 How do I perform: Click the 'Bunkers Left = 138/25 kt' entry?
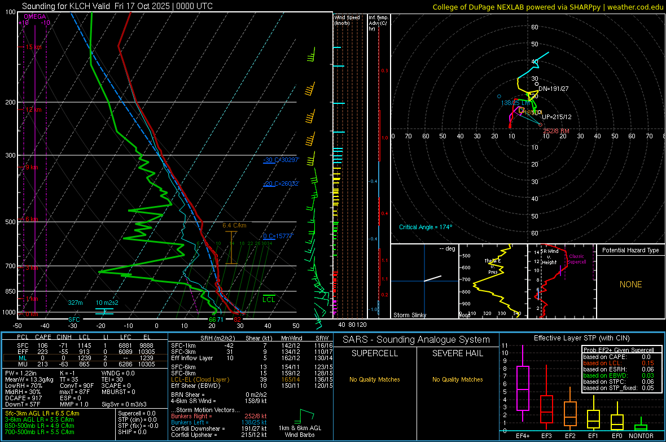pos(219,422)
